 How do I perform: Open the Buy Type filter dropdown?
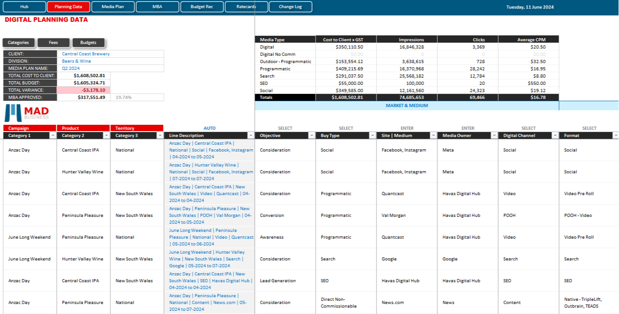[372, 136]
